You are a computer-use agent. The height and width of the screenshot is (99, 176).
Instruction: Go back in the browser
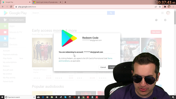pos(3,7)
